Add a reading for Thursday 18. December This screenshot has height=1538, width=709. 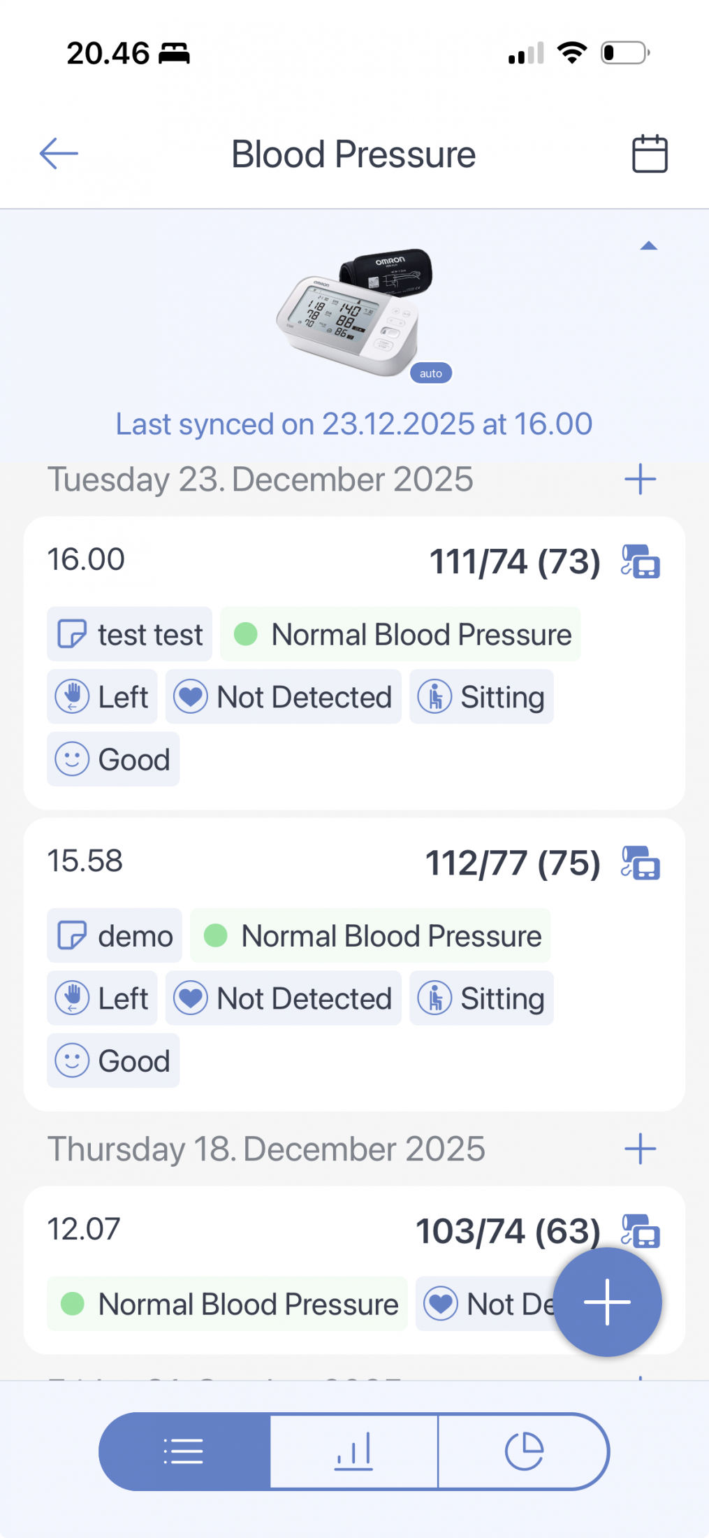click(x=640, y=1149)
